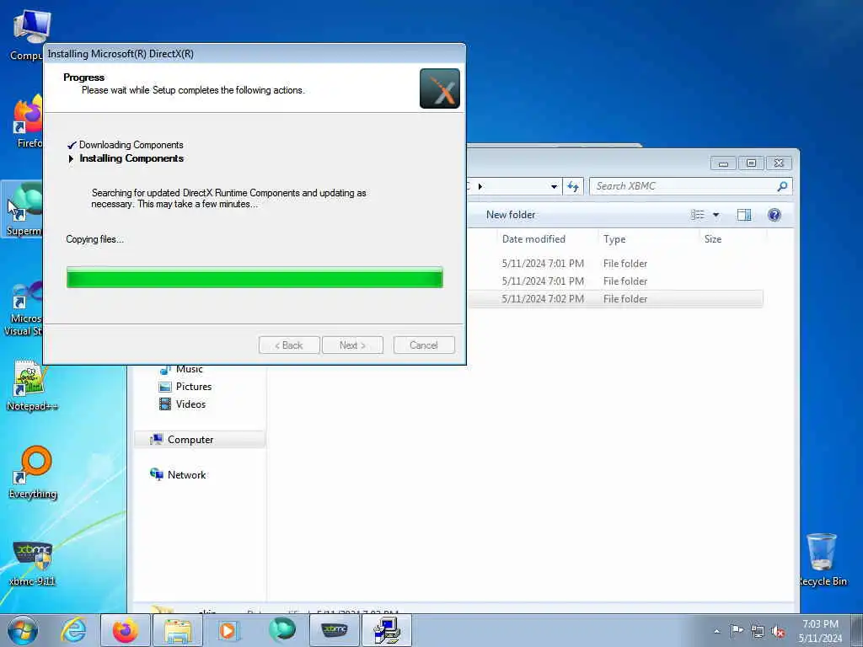Click the network status tray icon

click(x=758, y=631)
